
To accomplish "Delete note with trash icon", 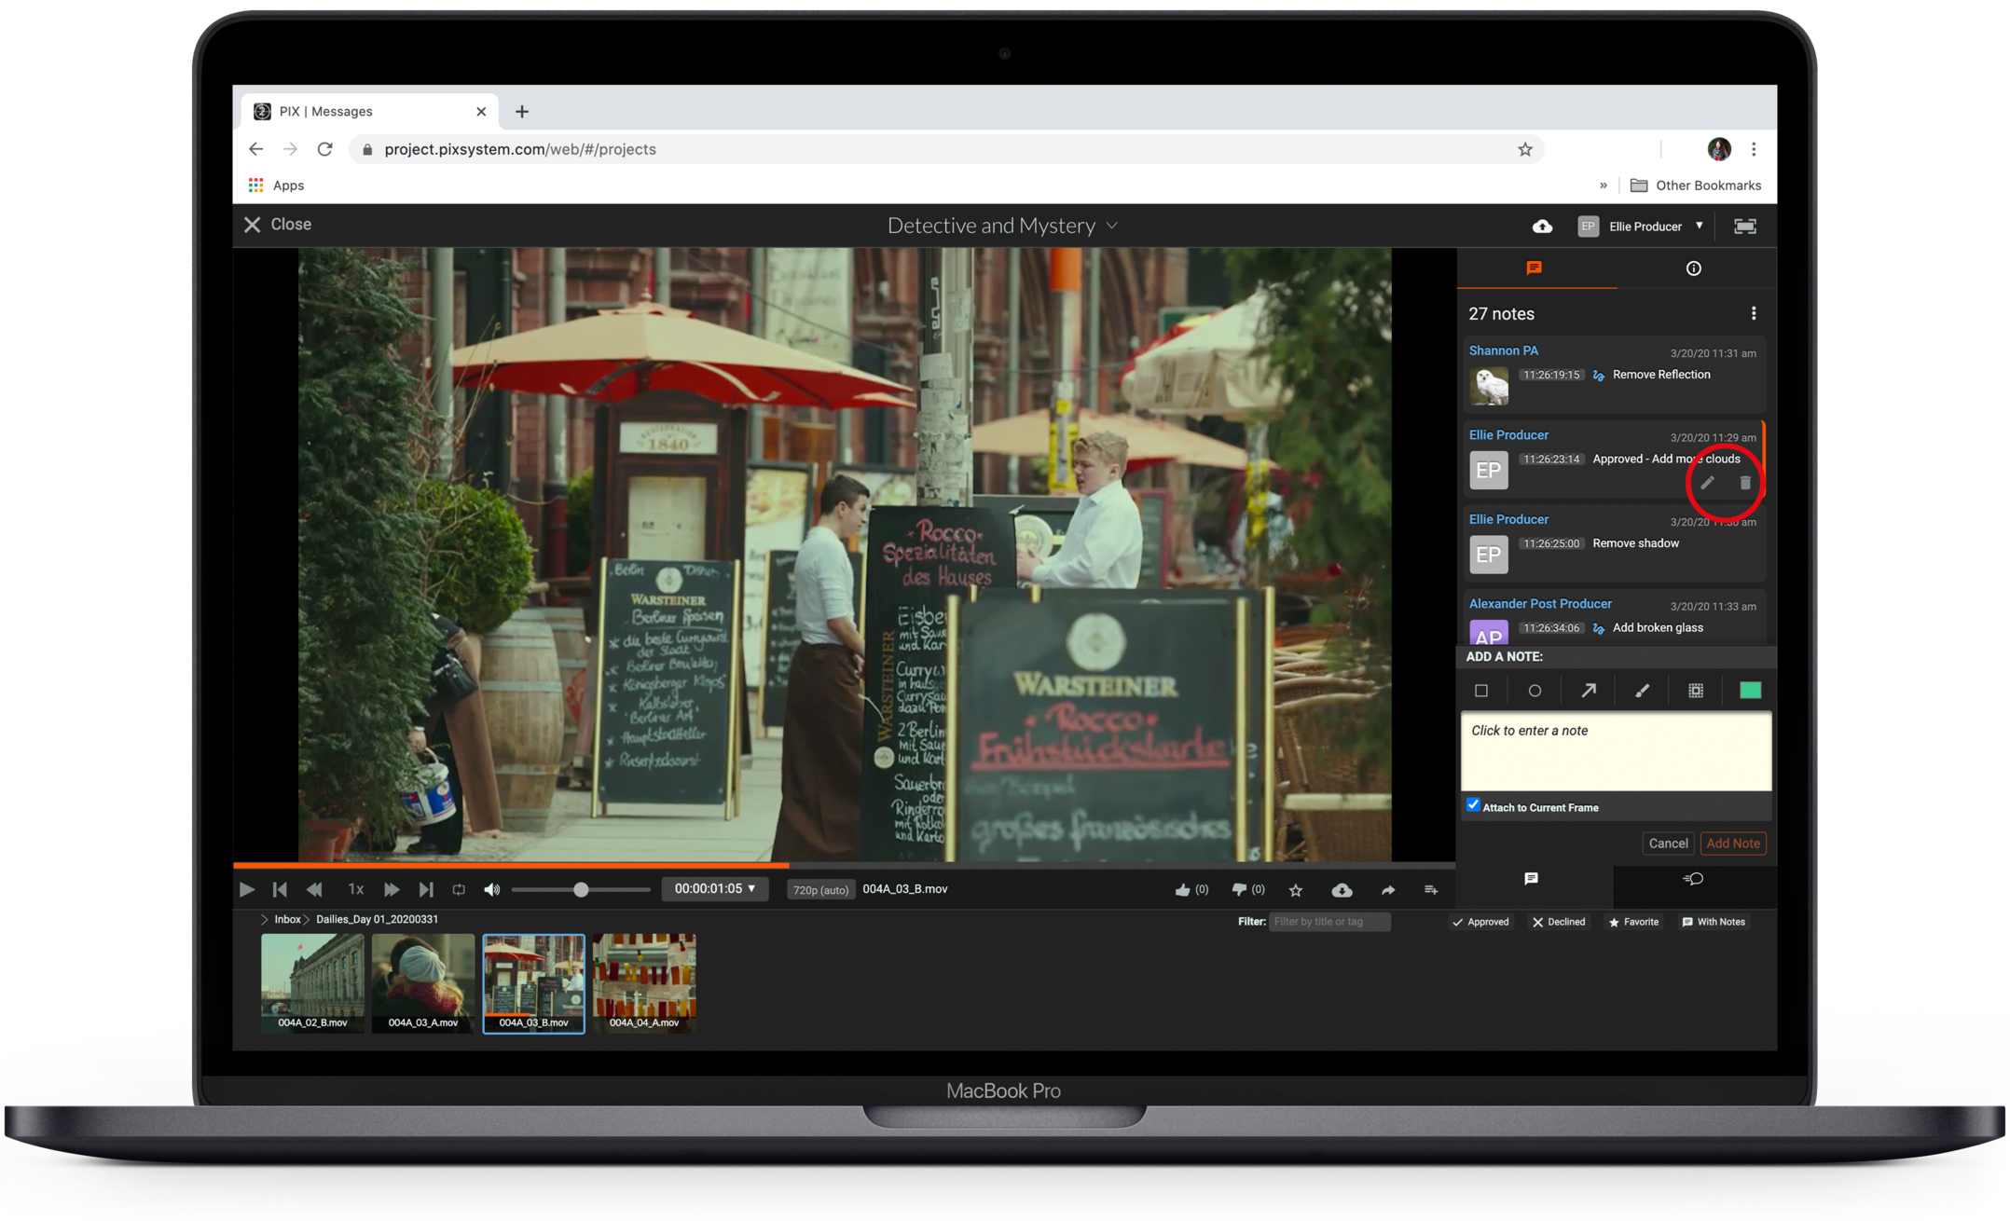I will 1745,483.
